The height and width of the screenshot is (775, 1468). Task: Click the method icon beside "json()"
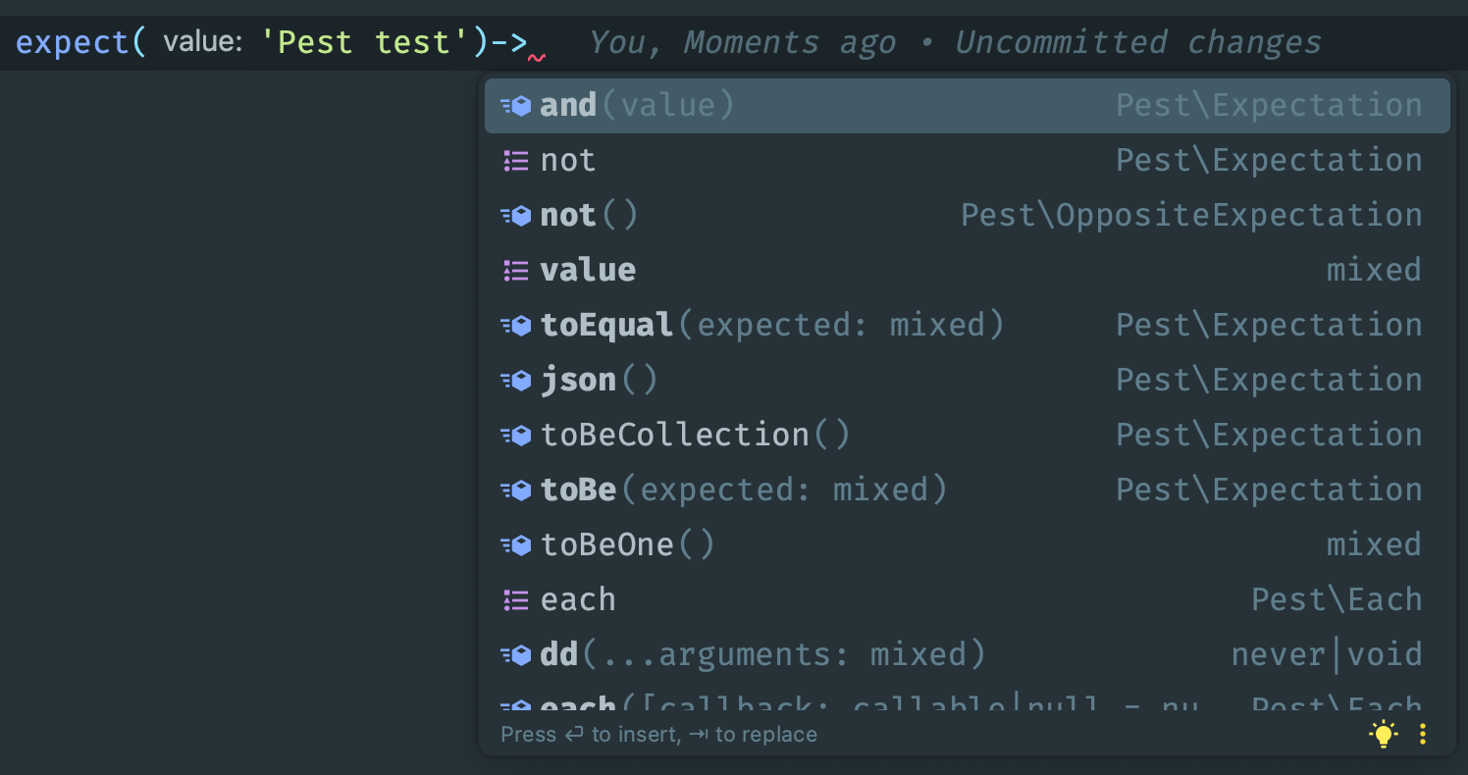[x=516, y=380]
